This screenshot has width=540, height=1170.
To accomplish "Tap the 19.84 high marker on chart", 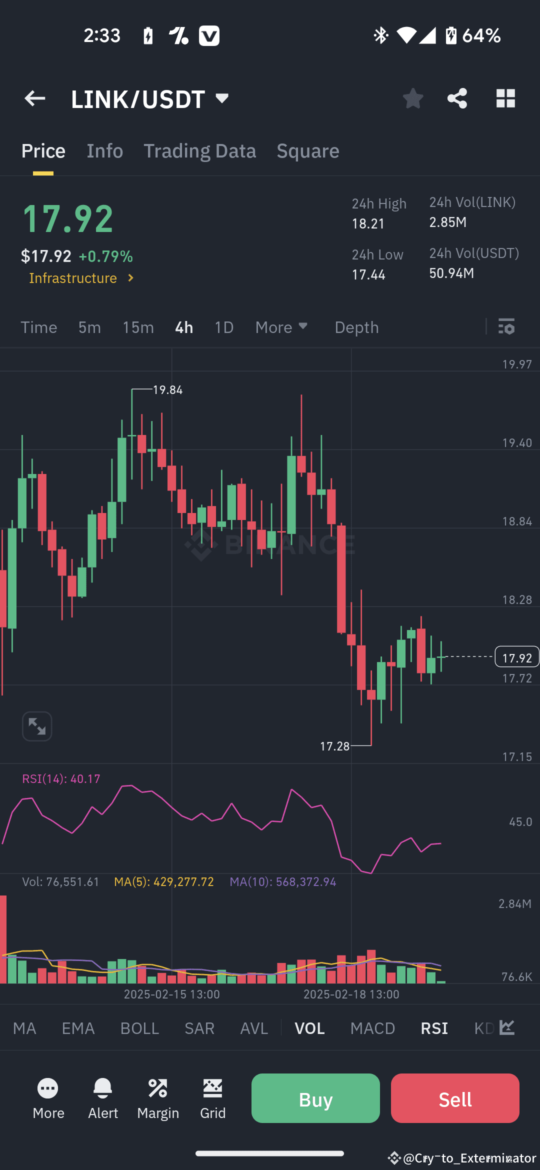I will (x=167, y=390).
